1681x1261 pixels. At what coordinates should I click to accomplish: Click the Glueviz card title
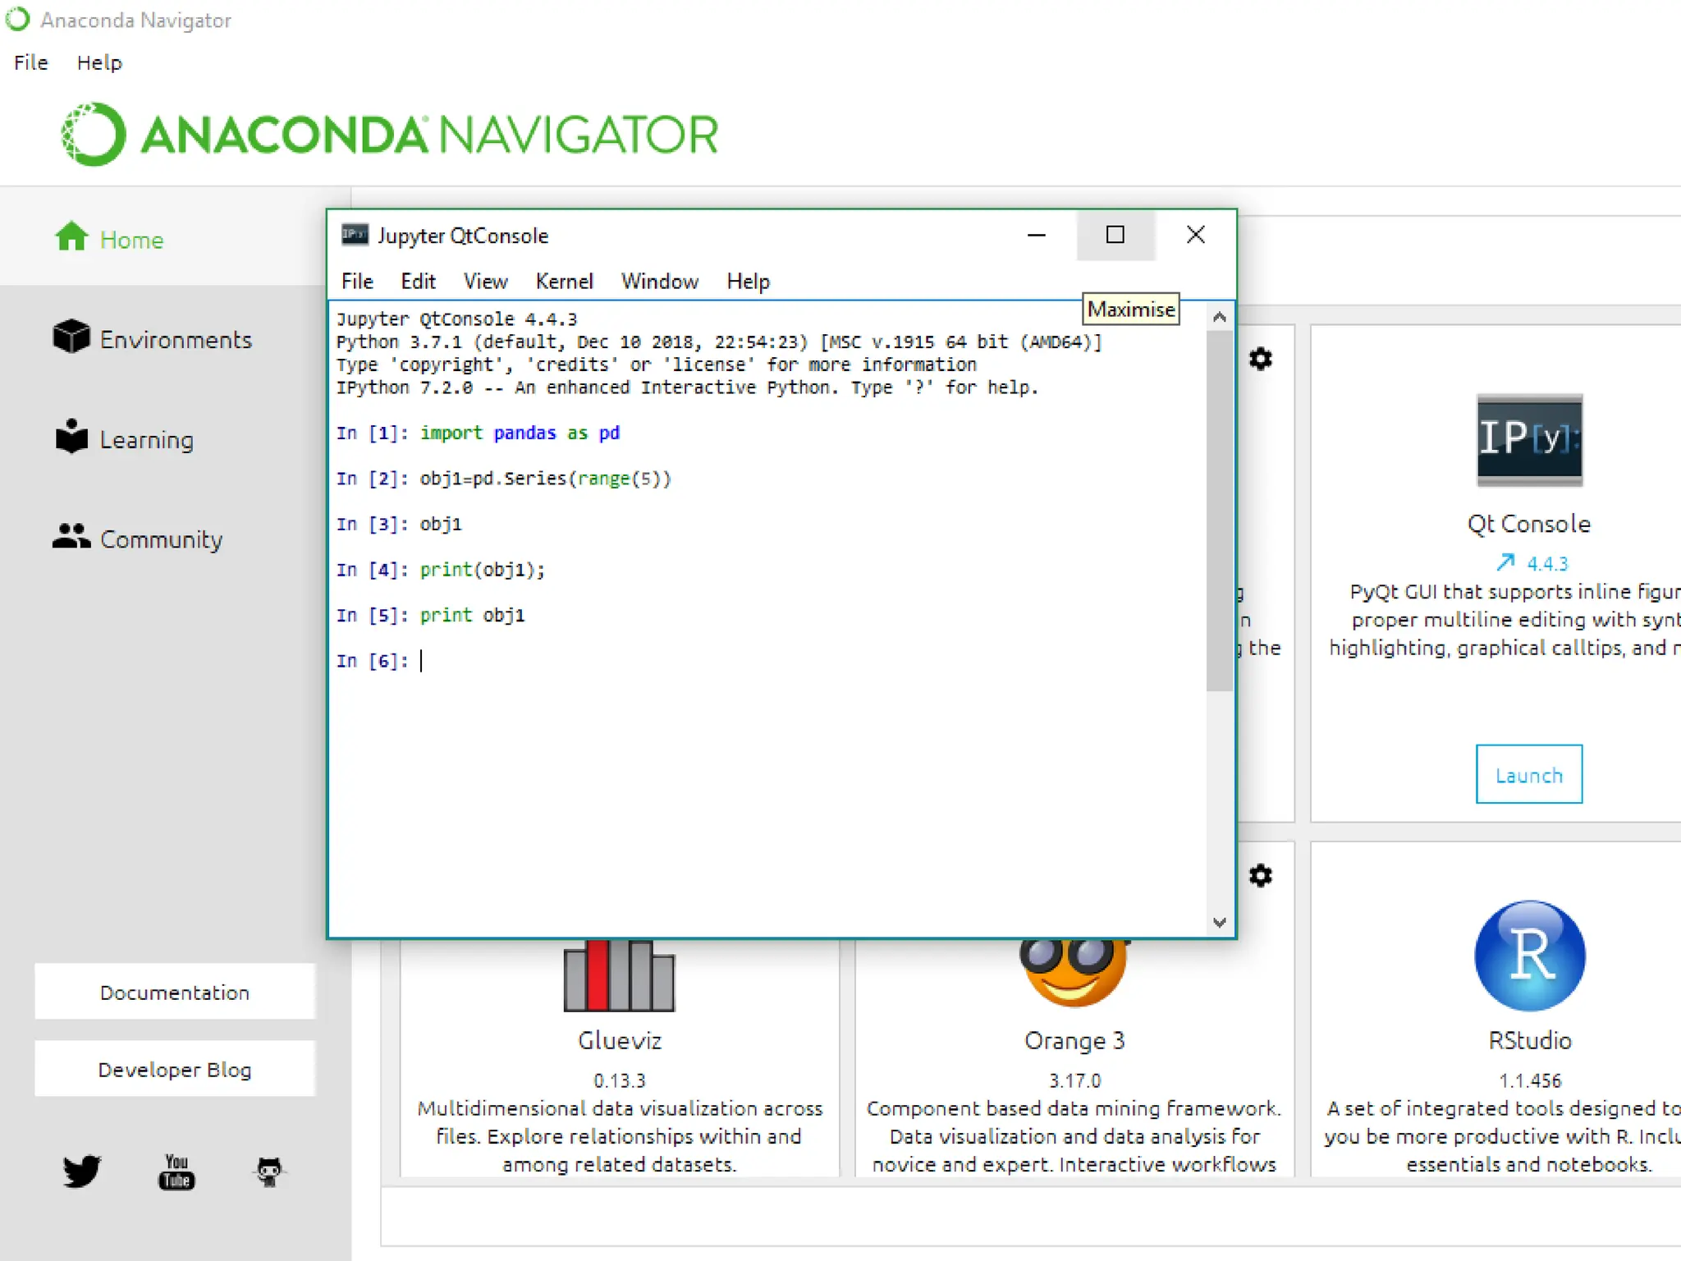(x=619, y=1040)
